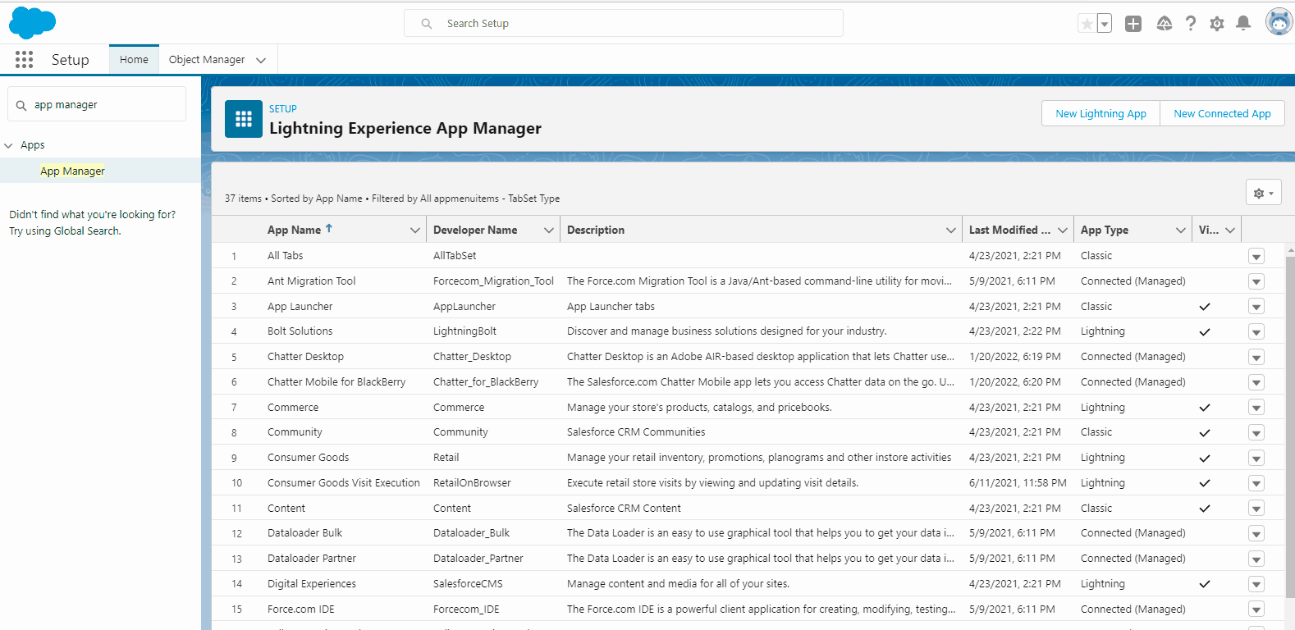
Task: Open row actions for All Tabs
Action: 1256,256
